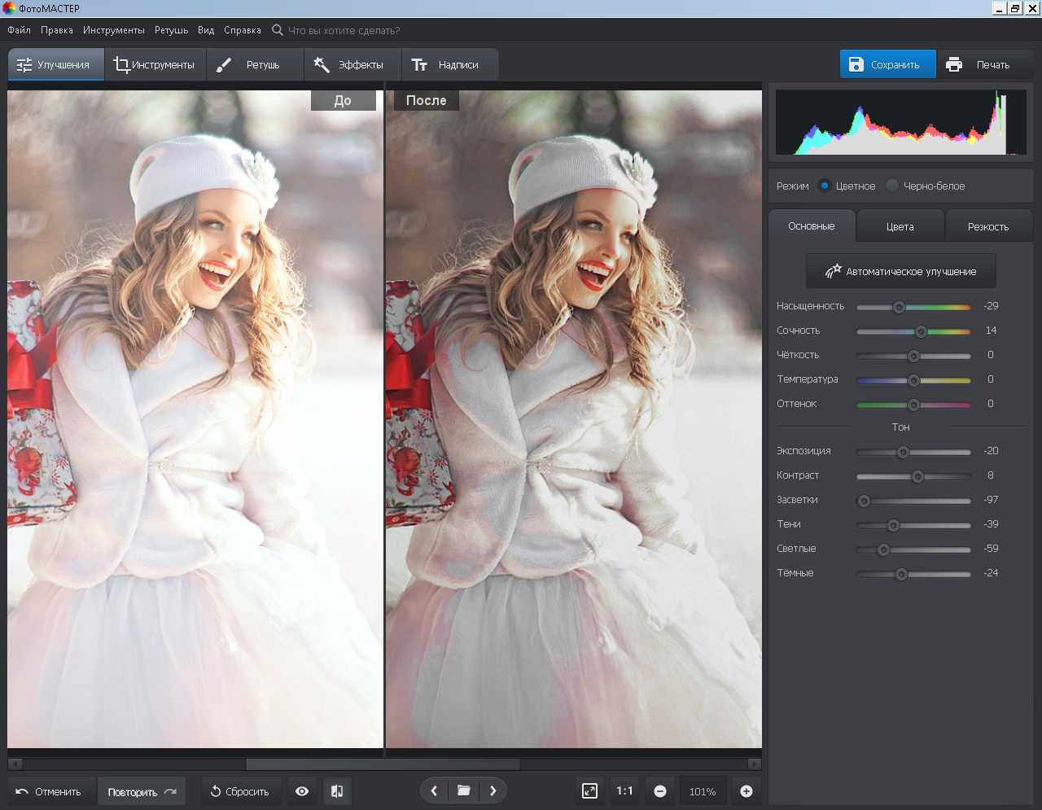The image size is (1042, 810).
Task: Go to the next photo arrow
Action: tap(493, 790)
